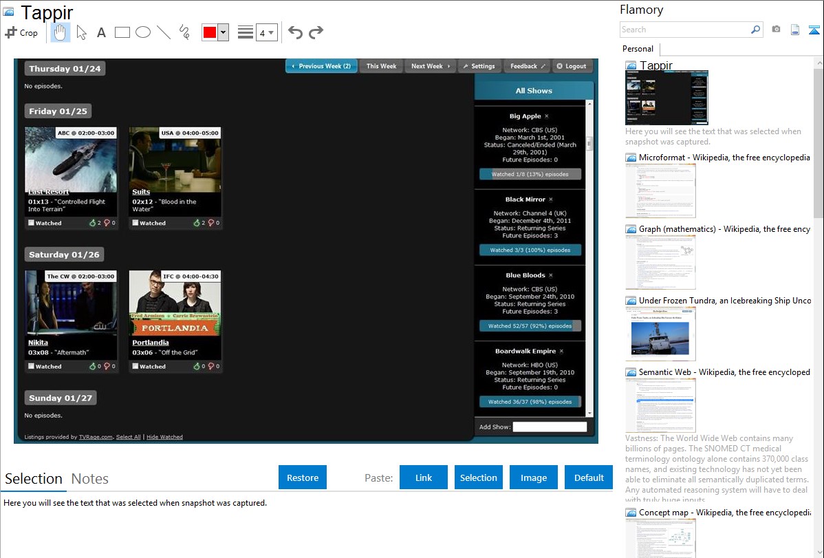Go to Next Week

pos(431,66)
